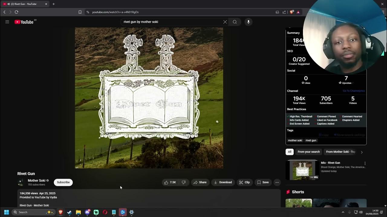
Task: Open Brave Rewards triangle icon
Action: coord(298,12)
